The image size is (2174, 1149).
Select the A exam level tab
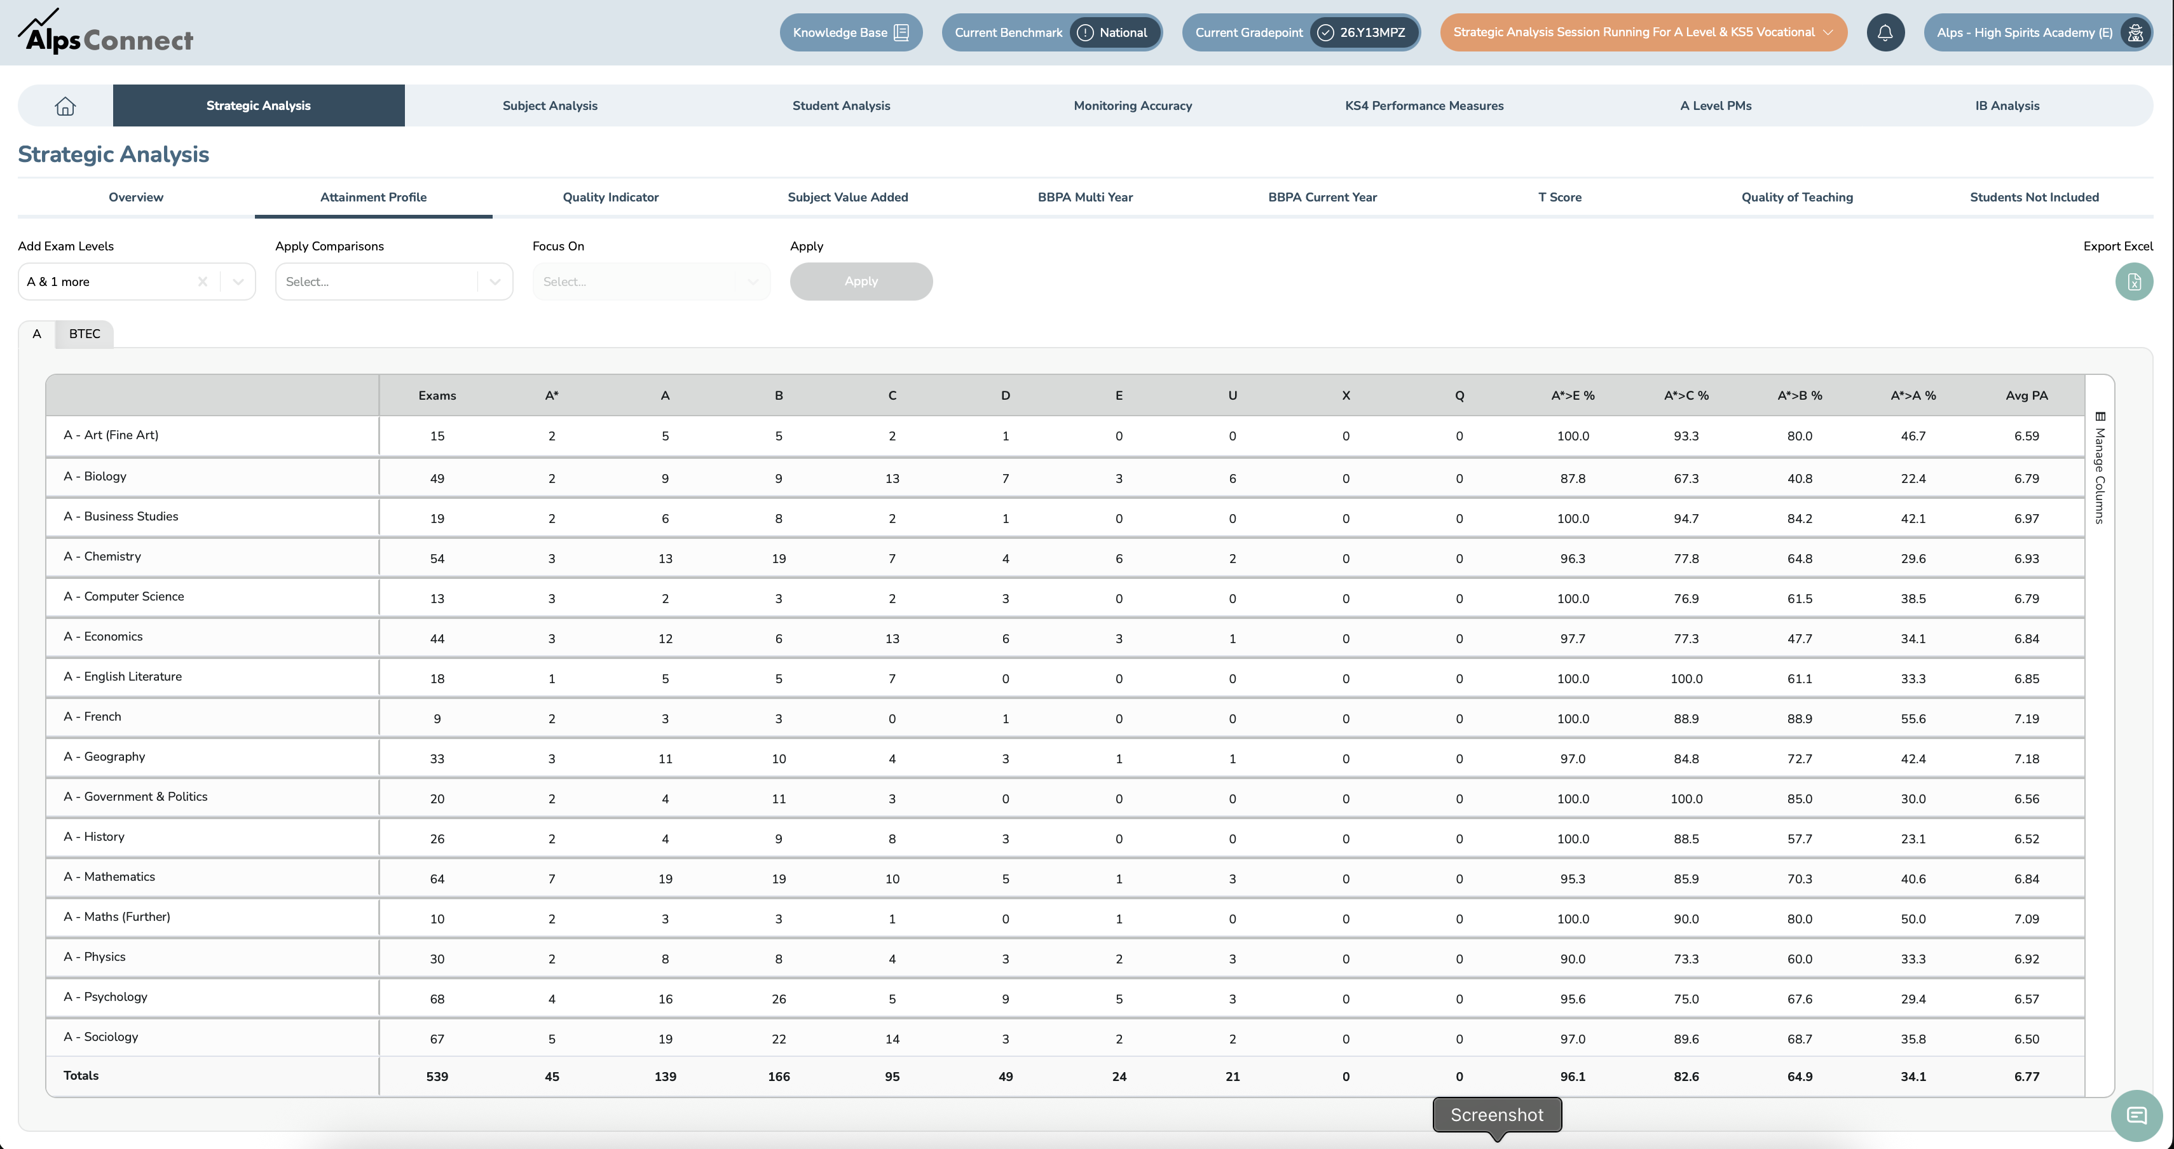tap(37, 334)
